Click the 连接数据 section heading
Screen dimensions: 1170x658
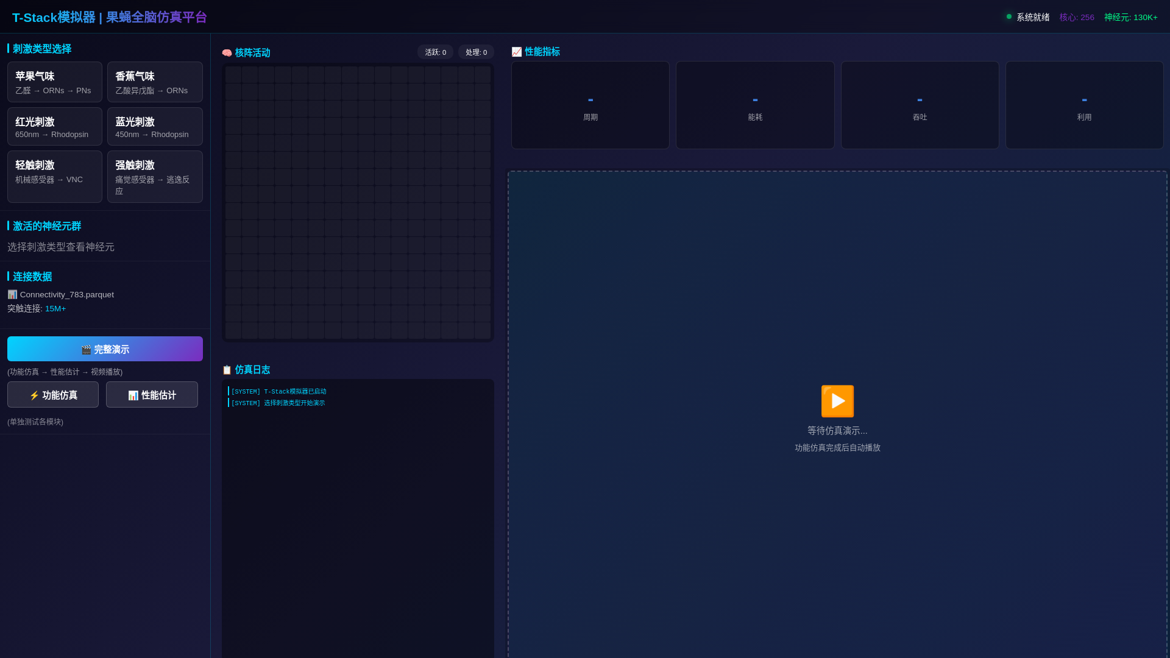pos(32,277)
